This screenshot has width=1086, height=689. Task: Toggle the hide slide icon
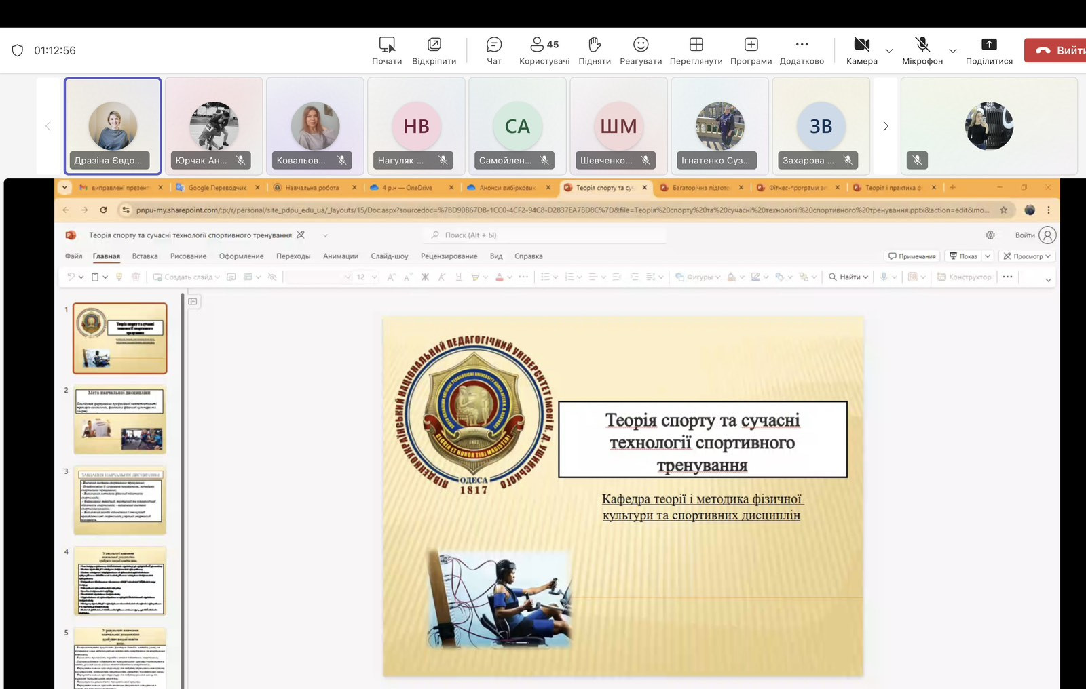coord(272,277)
